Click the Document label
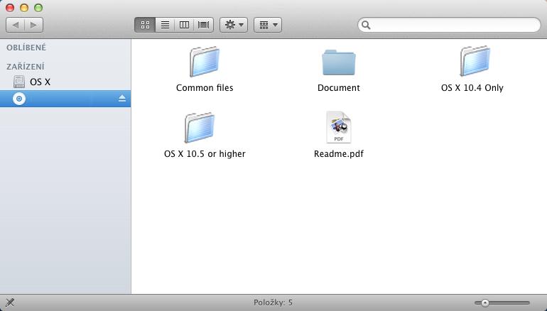The image size is (547, 311). coord(339,88)
